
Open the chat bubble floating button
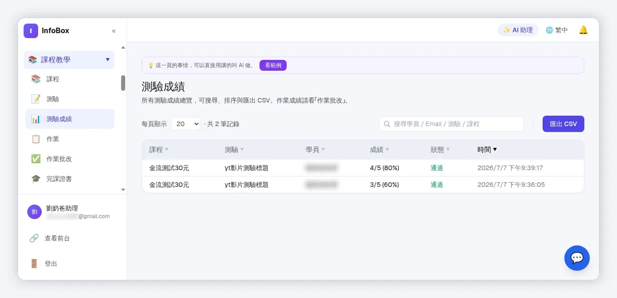[577, 258]
